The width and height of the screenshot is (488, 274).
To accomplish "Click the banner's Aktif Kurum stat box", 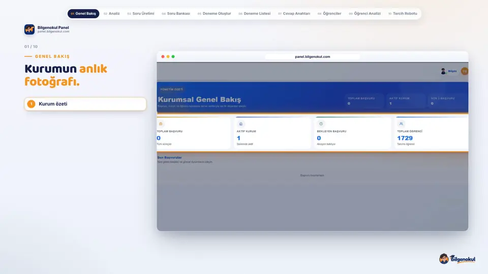I will tap(405, 101).
